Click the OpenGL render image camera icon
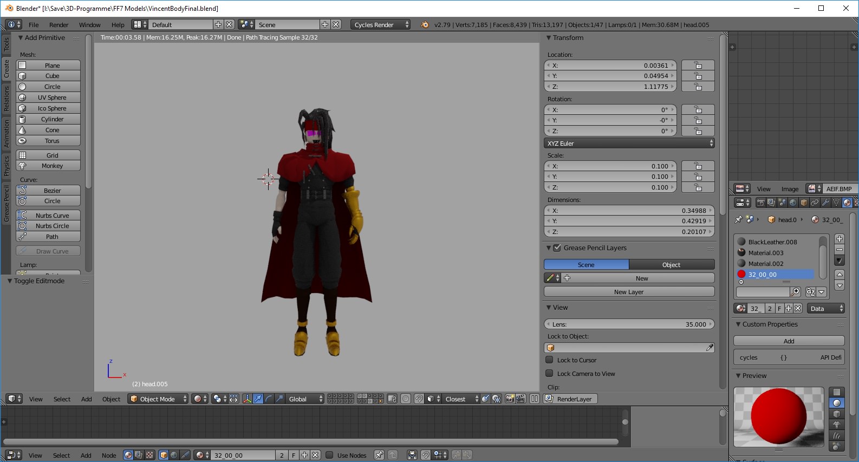Screen dimensions: 859x462 (510, 399)
